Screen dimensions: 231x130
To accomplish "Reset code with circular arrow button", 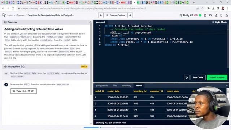I will [x=187, y=78].
